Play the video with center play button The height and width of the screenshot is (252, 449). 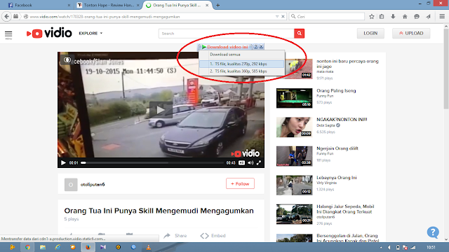(161, 110)
